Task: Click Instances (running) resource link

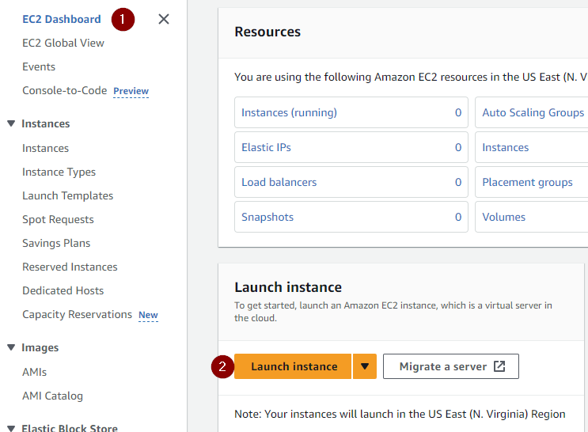Action: coord(289,112)
